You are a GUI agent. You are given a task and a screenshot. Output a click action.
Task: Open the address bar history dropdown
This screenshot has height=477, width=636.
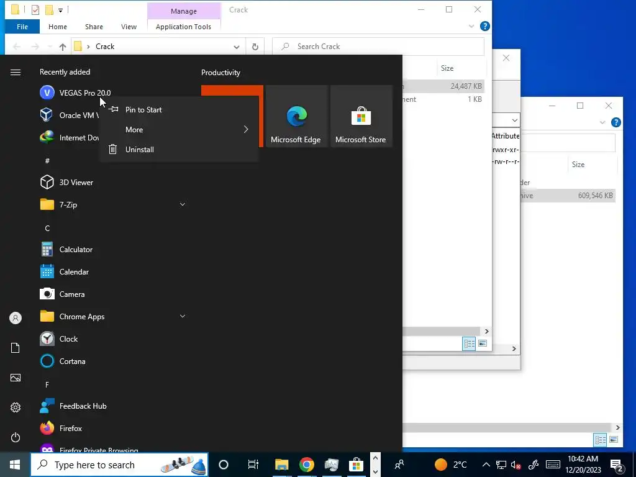click(x=237, y=47)
